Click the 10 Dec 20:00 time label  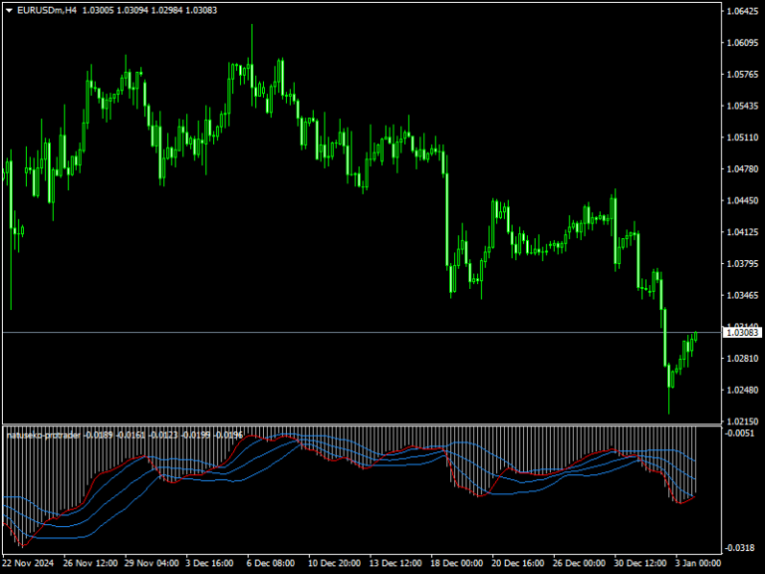[x=335, y=563]
